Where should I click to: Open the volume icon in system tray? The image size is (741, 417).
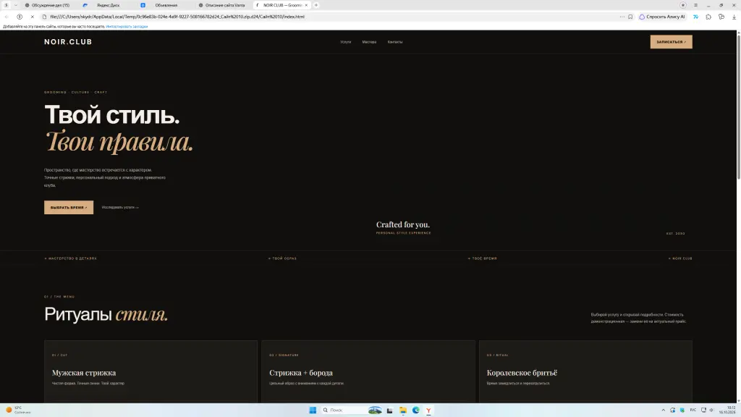(x=711, y=410)
